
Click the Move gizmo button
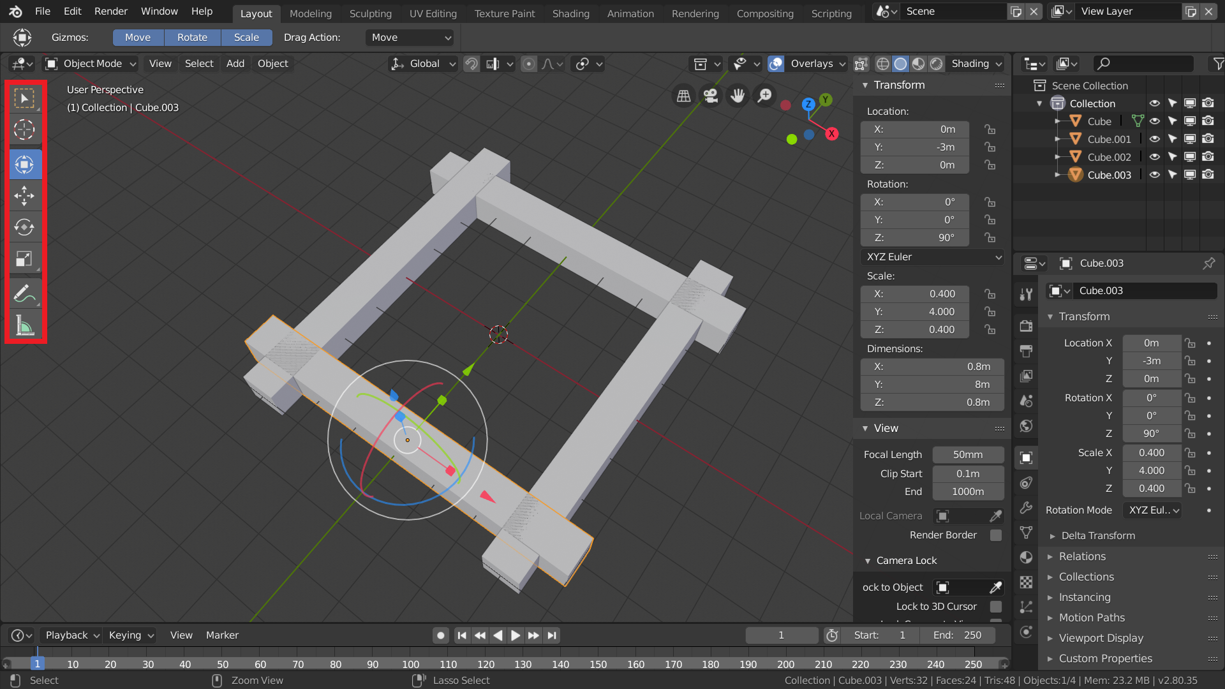[138, 38]
